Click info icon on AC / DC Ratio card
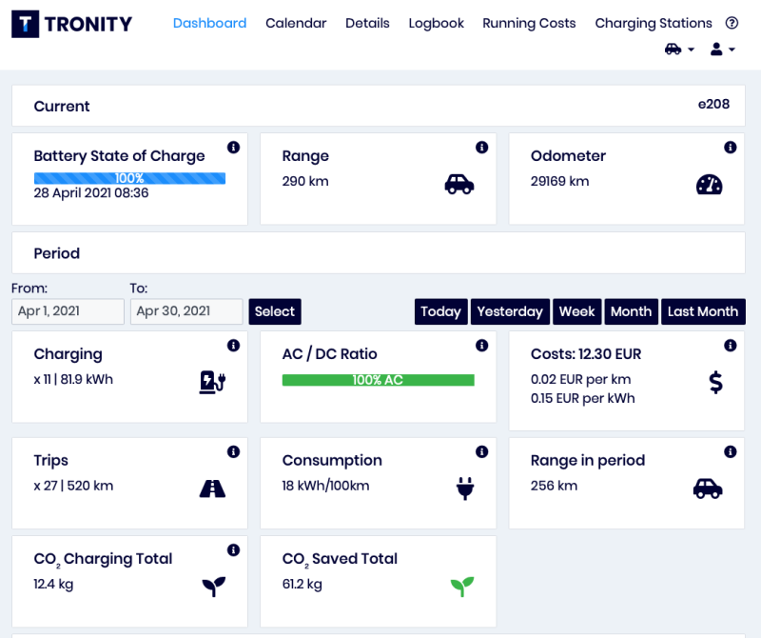Screen dimensions: 761x638 click(x=481, y=346)
